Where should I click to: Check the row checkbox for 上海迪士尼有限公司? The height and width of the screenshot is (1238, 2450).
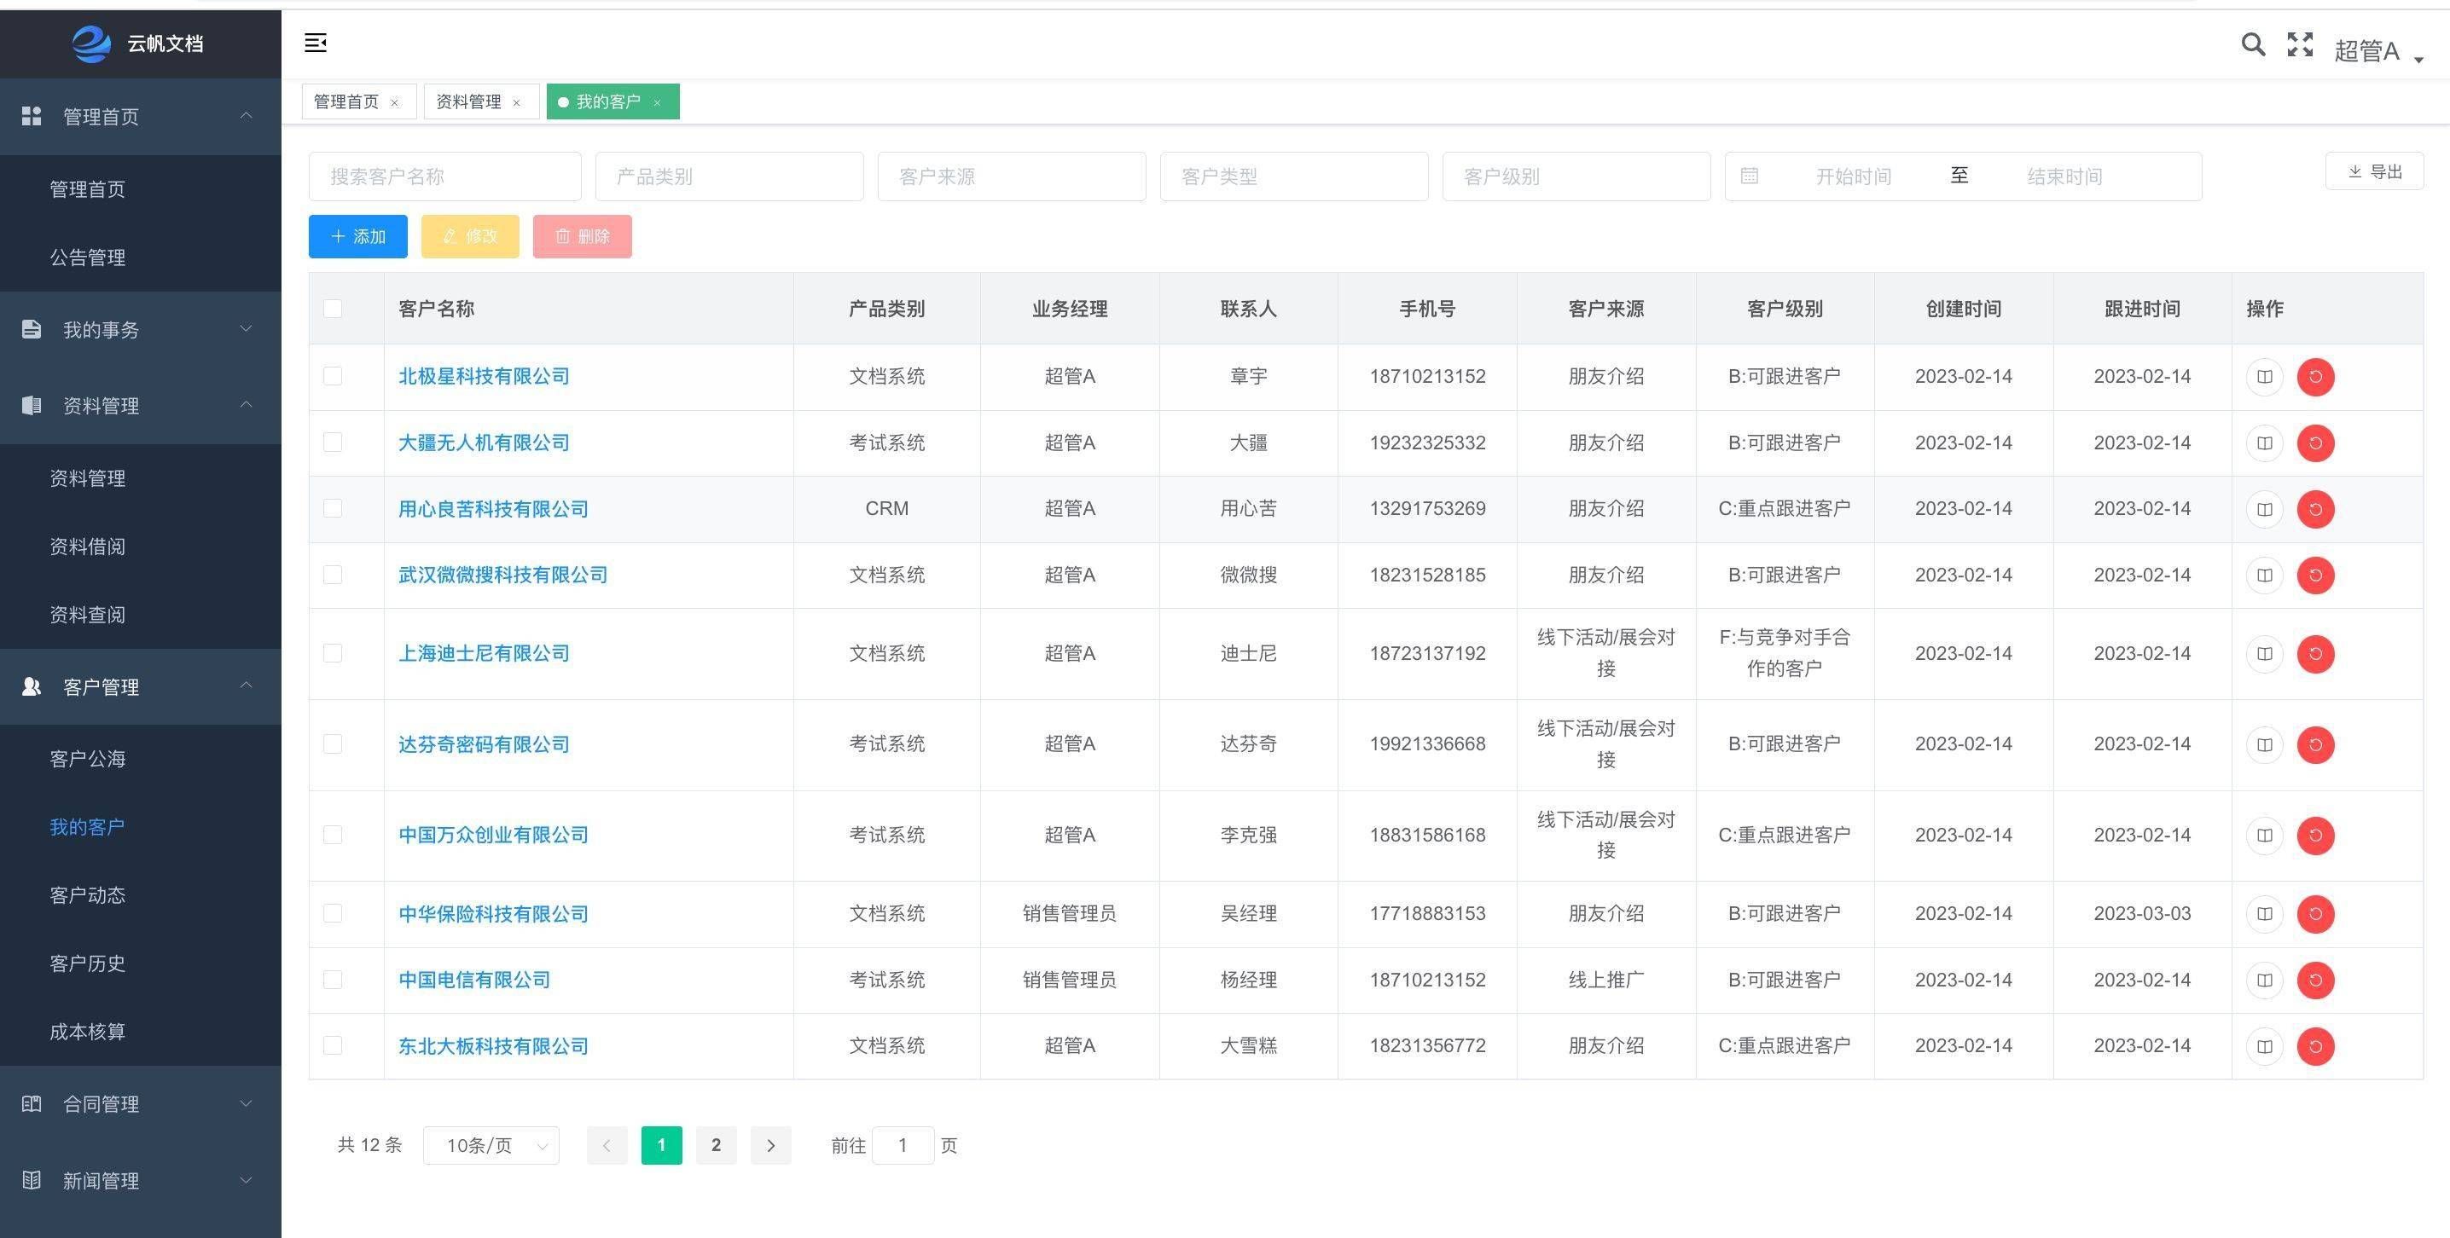click(x=332, y=653)
